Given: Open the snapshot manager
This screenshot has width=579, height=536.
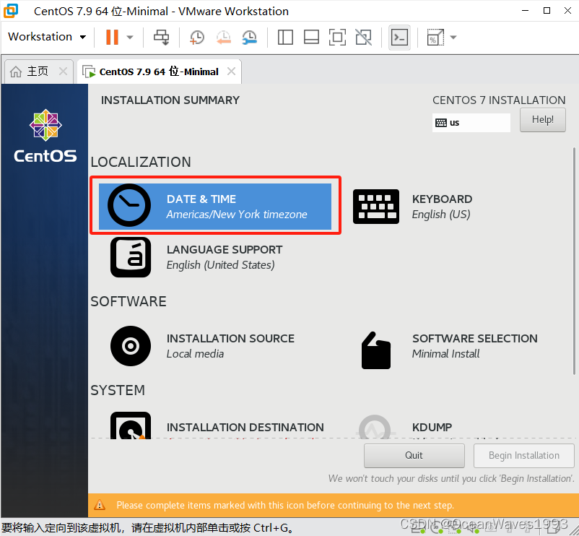Looking at the screenshot, I should tap(250, 37).
